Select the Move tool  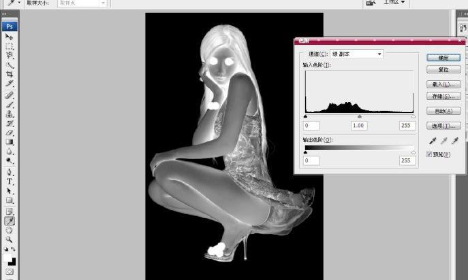tap(9, 37)
